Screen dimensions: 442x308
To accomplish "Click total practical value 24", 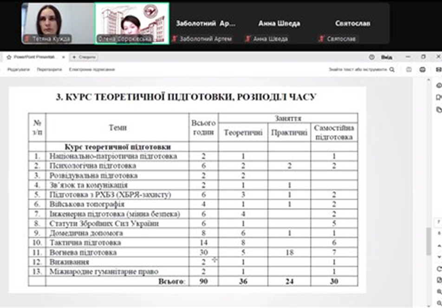I will click(290, 281).
